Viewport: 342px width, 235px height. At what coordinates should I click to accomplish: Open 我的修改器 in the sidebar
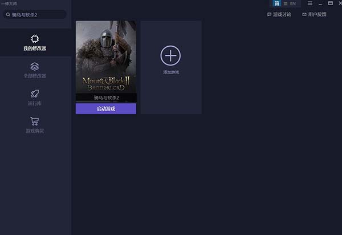pos(35,43)
